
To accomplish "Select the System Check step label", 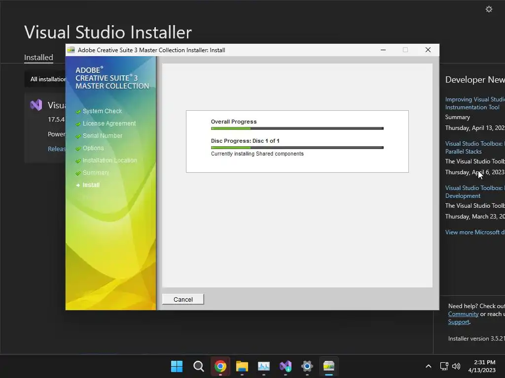I will point(103,111).
